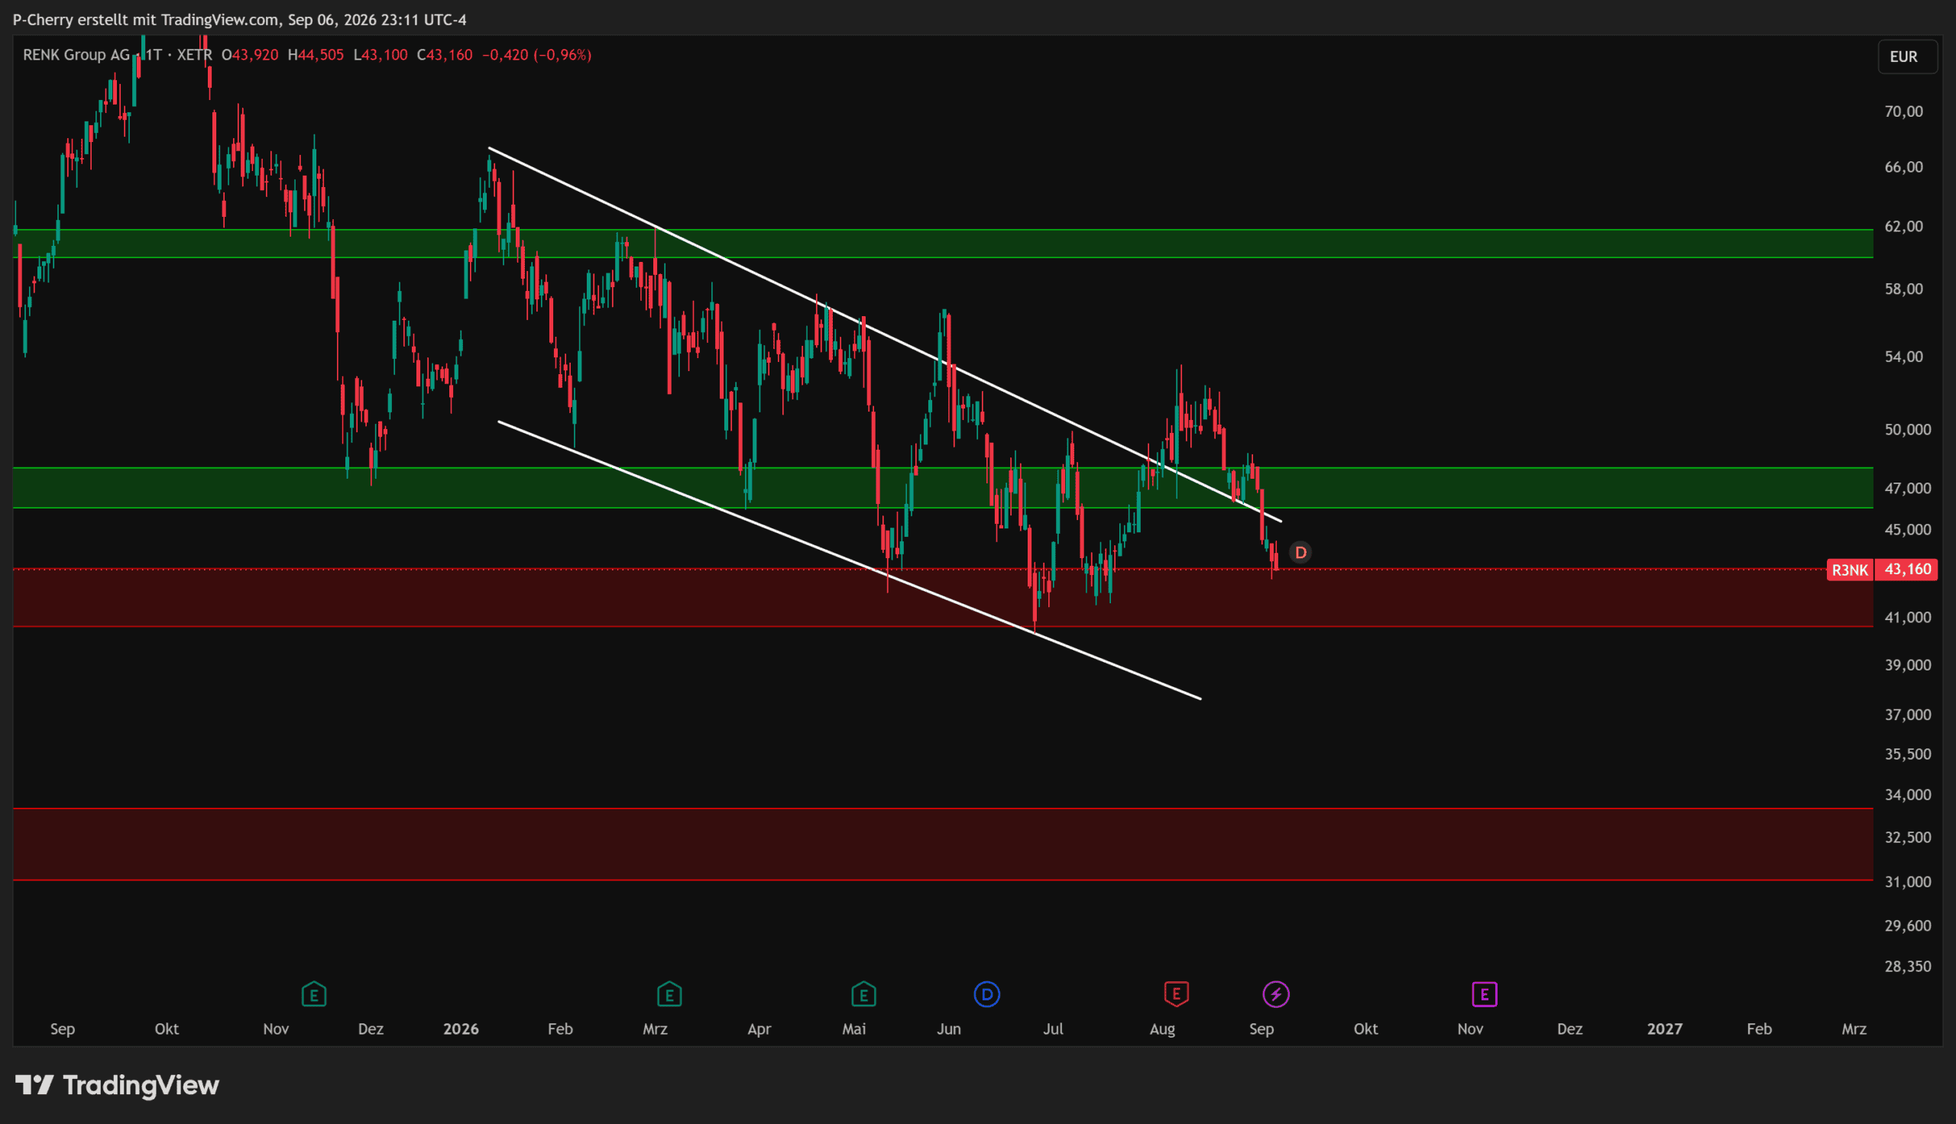Click the 2026 label on the time axis
Viewport: 1956px width, 1124px height.
pyautogui.click(x=461, y=1029)
